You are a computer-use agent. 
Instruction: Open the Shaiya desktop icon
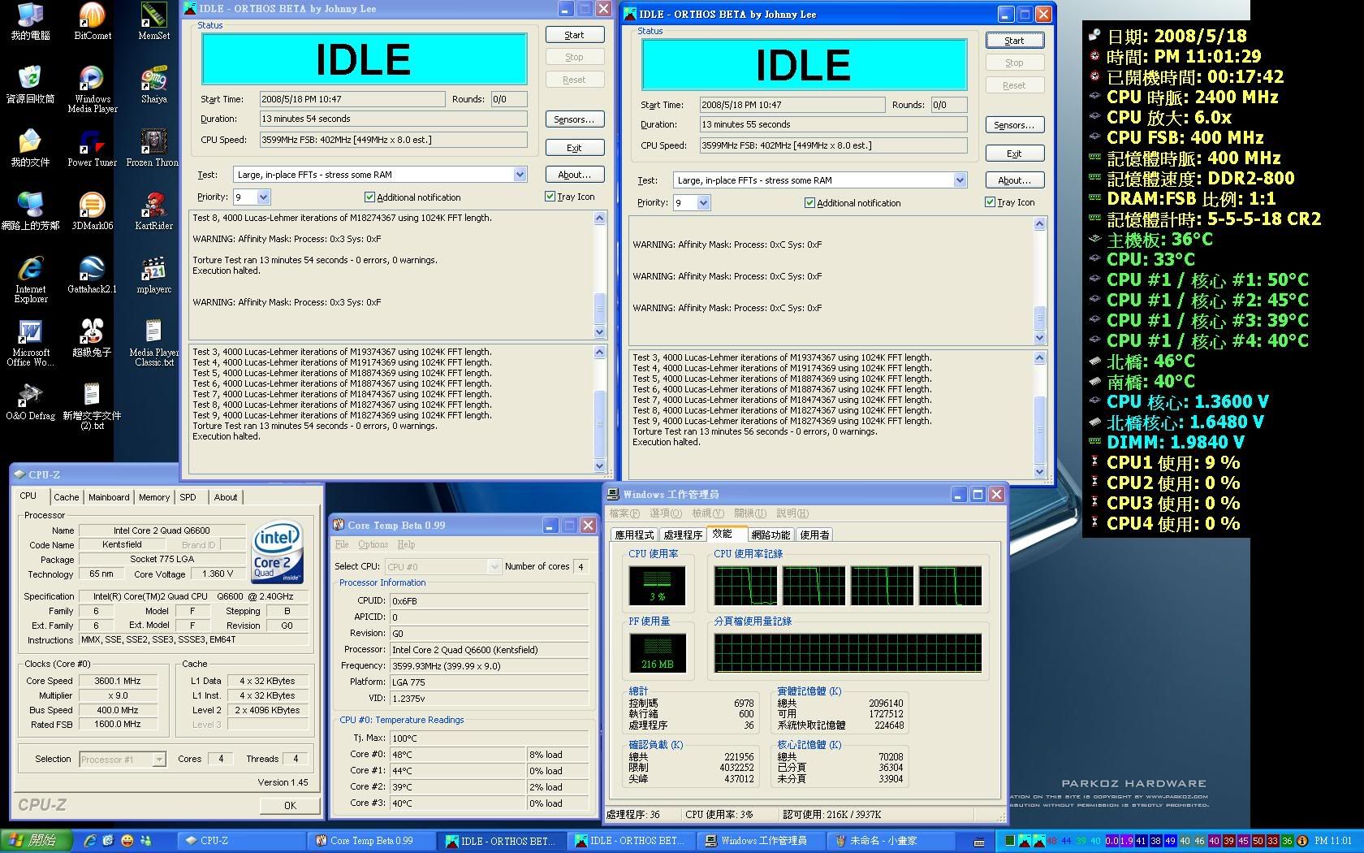[x=153, y=84]
